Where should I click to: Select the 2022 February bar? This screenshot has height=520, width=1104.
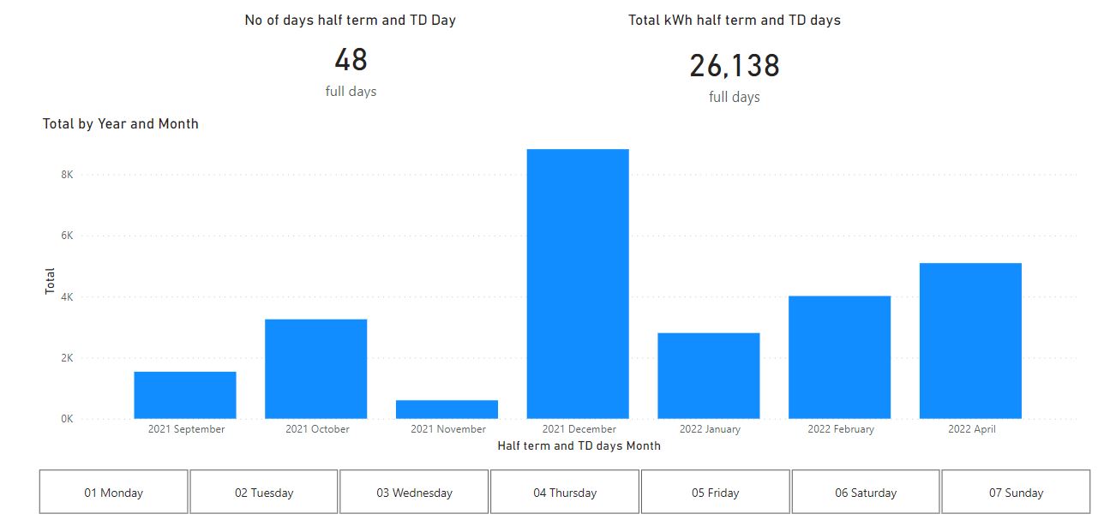(840, 357)
